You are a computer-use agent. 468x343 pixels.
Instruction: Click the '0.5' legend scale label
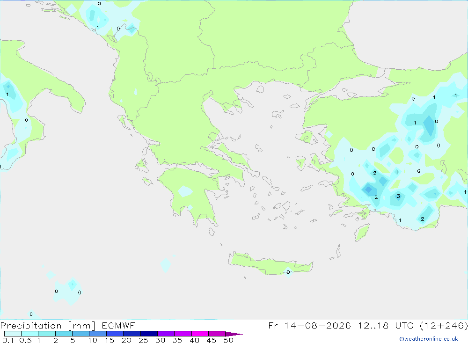point(25,340)
